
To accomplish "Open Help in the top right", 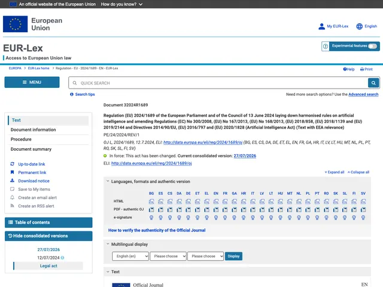I will click(x=349, y=69).
